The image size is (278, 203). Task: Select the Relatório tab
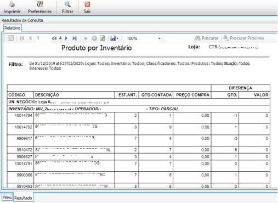[13, 28]
